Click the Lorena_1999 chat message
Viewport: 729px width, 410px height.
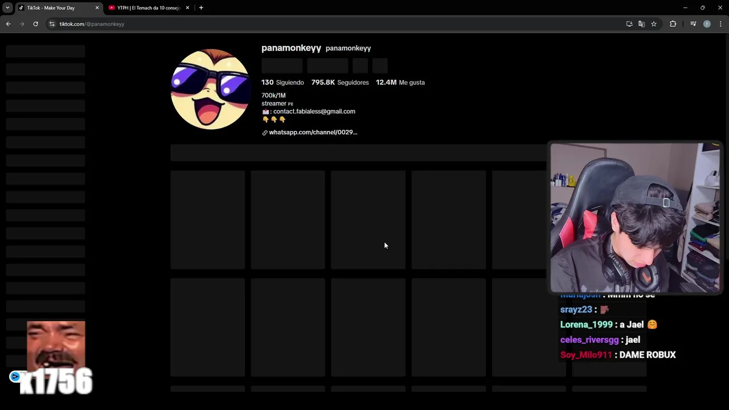tap(609, 325)
